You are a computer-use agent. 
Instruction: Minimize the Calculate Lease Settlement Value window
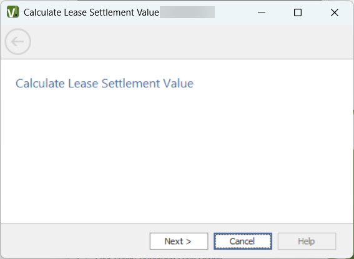[x=262, y=12]
